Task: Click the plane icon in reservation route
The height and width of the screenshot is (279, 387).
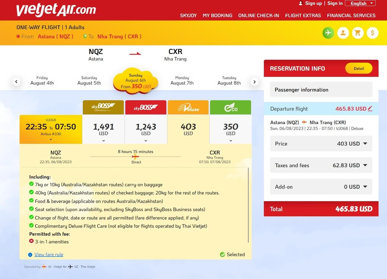Action: (x=304, y=122)
